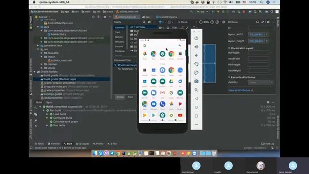Zoom out the design editor
309x174 pixels.
click(x=201, y=22)
